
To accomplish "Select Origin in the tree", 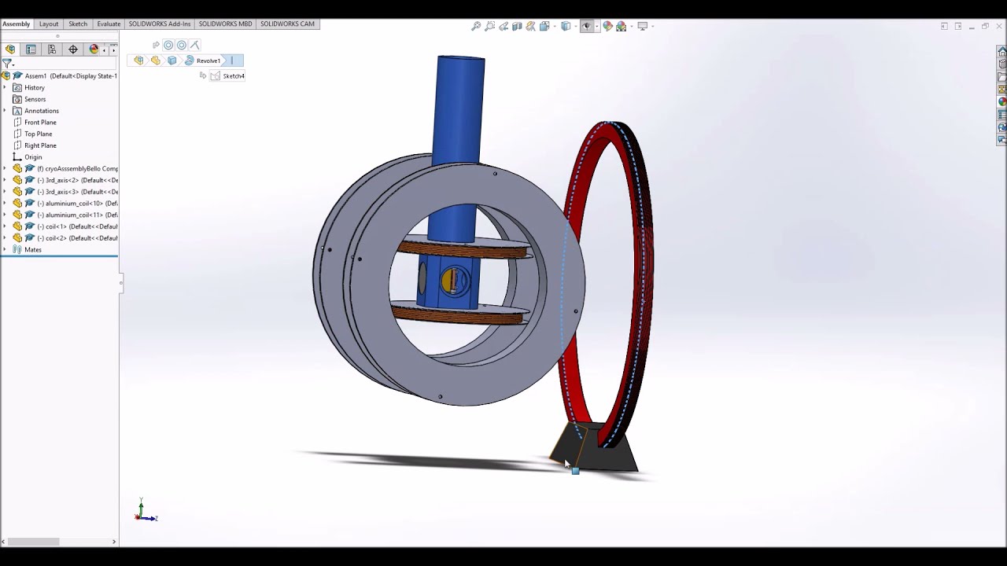I will pyautogui.click(x=27, y=157).
